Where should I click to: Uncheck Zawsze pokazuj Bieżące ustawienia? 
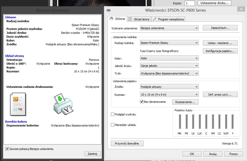click(7, 149)
